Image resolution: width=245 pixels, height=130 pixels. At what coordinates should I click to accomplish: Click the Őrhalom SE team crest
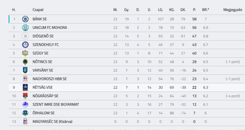(x=25, y=113)
